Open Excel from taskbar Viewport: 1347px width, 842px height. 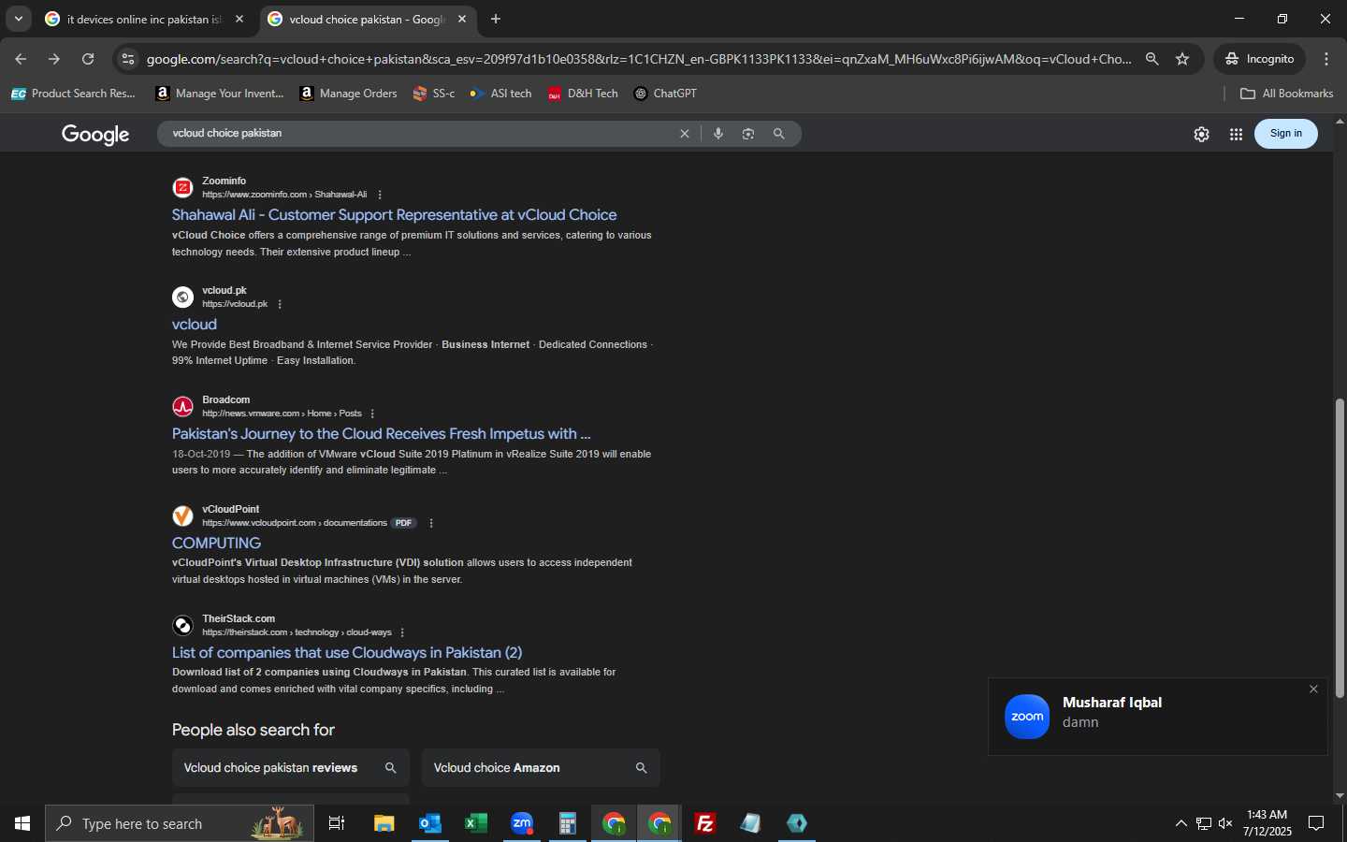pos(475,823)
